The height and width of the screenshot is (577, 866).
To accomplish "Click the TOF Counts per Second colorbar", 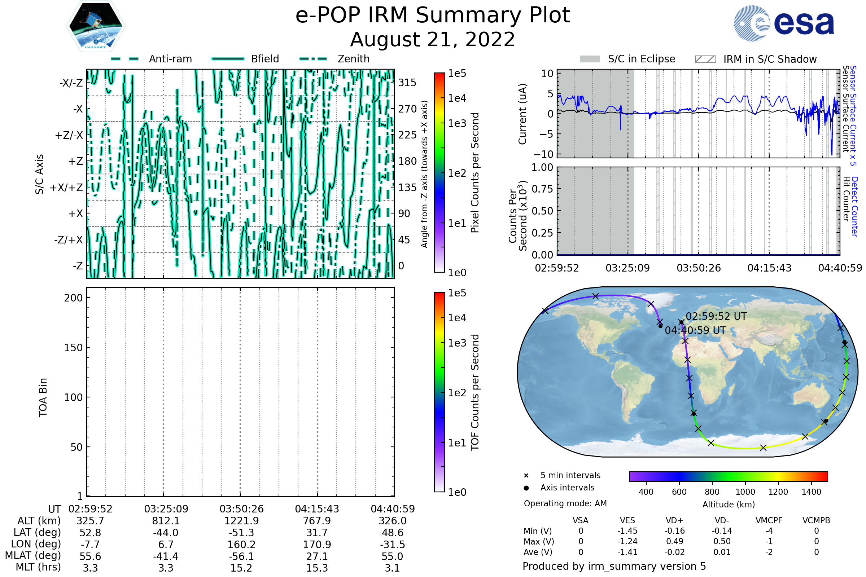I will [x=439, y=392].
